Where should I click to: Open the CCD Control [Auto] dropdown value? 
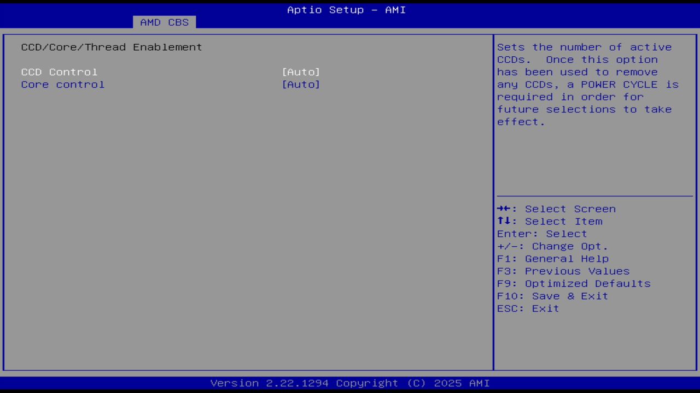tap(301, 72)
